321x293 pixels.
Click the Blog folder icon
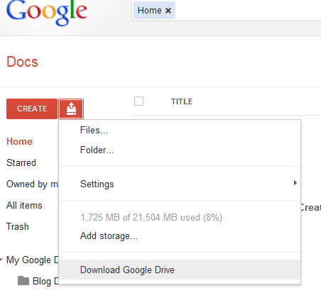[23, 281]
